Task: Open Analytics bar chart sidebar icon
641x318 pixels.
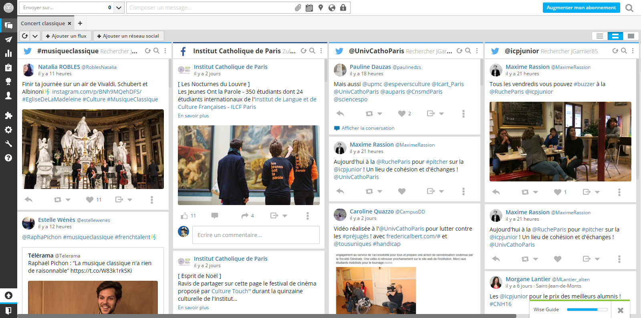Action: [x=8, y=53]
